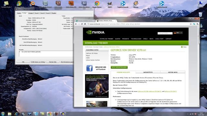The height and width of the screenshot is (116, 207).
Task: Open the Adobe After Effects (Ae) shortcut
Action: (x=84, y=4)
